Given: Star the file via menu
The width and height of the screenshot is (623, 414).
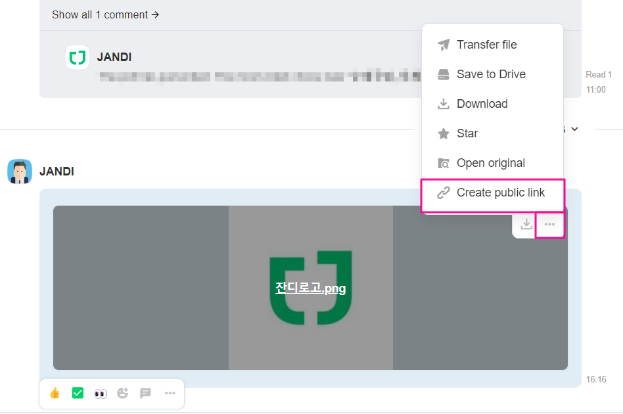Looking at the screenshot, I should [x=492, y=133].
